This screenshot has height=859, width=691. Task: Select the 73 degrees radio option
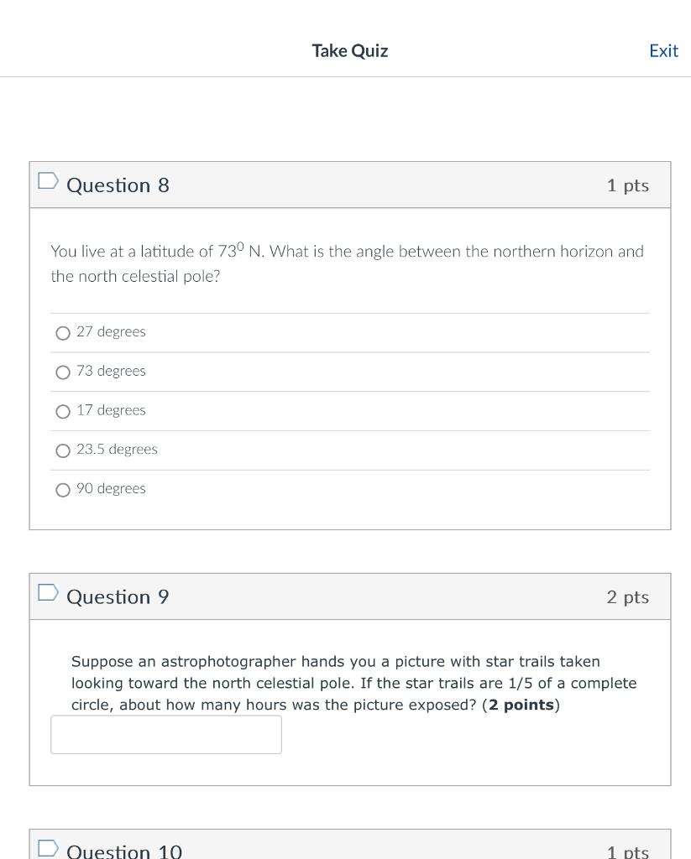pyautogui.click(x=63, y=372)
